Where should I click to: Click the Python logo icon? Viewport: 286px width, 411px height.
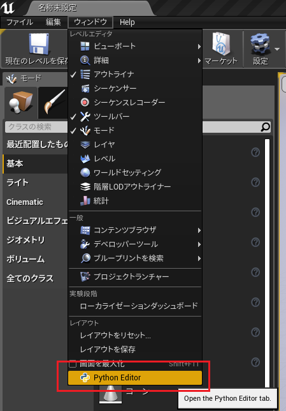85,378
